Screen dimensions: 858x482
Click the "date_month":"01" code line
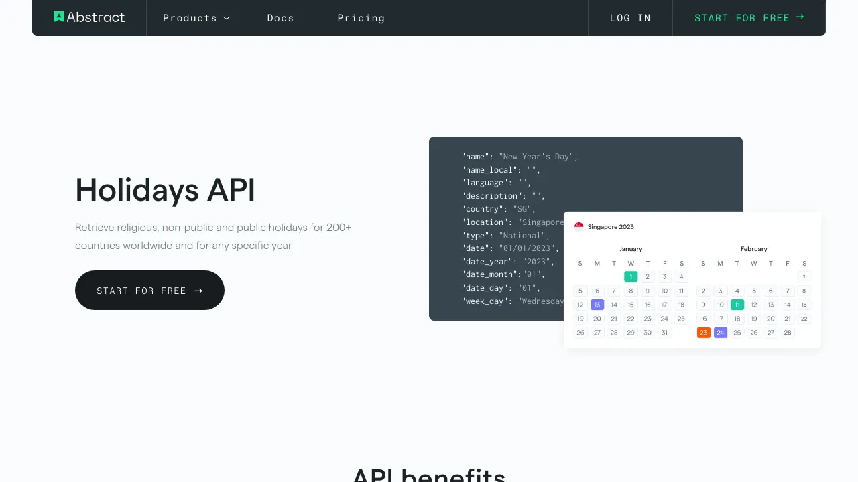503,274
